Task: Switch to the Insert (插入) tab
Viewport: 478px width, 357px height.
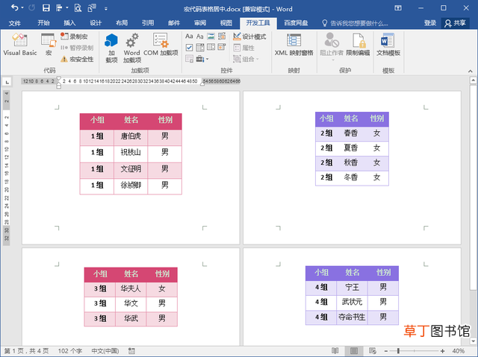Action: tap(69, 23)
